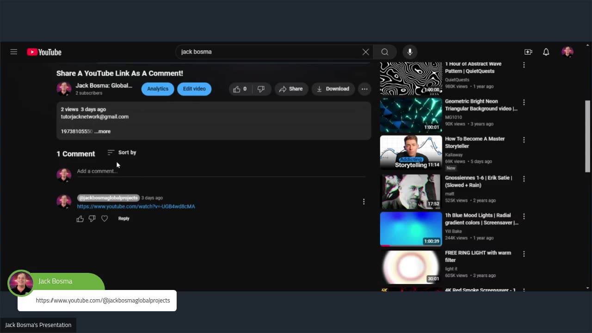Open the Create video icon
Screen dimensions: 592x333
pyautogui.click(x=528, y=52)
